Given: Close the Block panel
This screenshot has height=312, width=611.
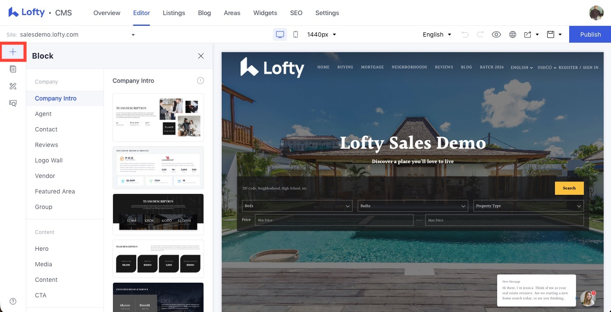Looking at the screenshot, I should click(x=201, y=56).
